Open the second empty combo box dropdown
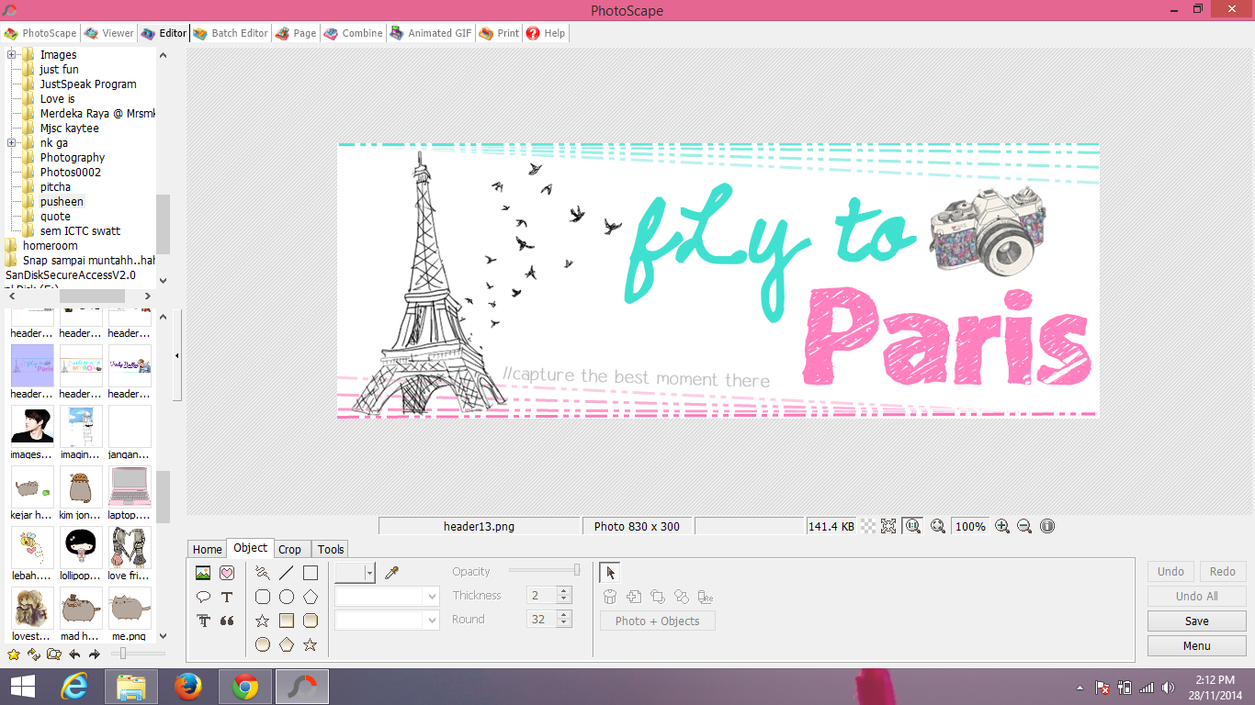1255x705 pixels. click(x=433, y=621)
